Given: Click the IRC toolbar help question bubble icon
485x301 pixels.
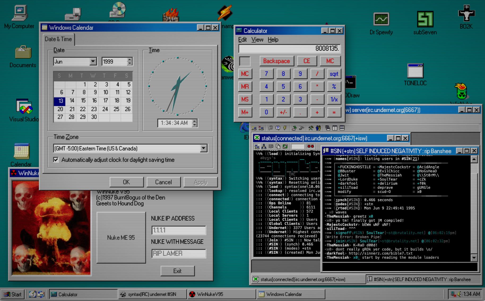Looking at the screenshot, I should tap(278, 128).
